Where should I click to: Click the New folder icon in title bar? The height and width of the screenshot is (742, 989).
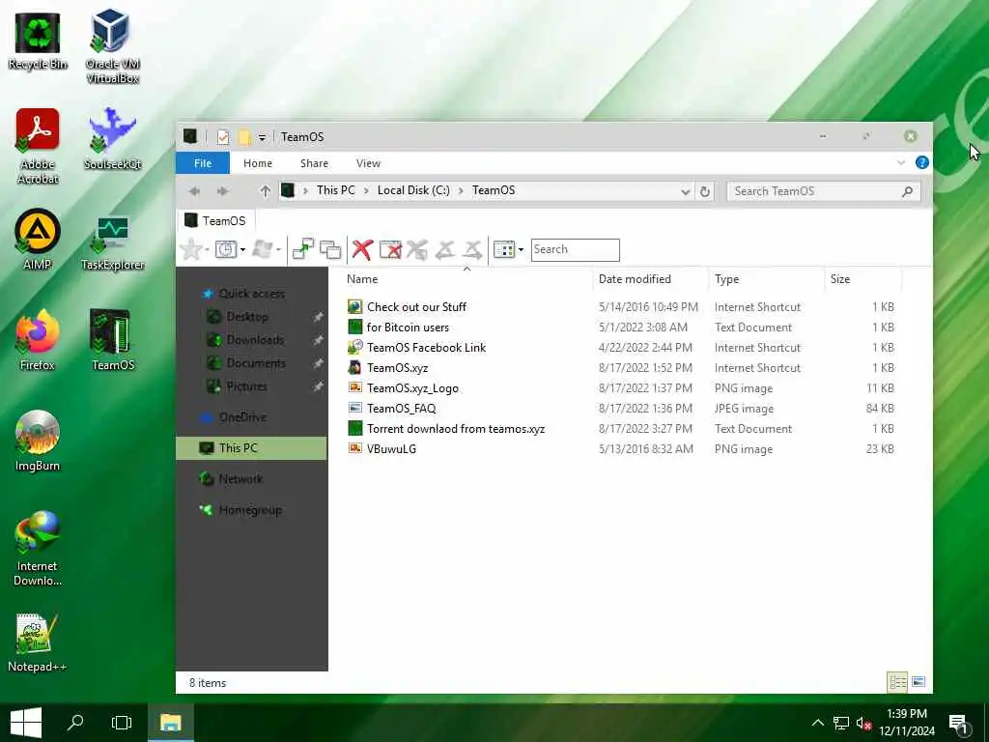244,137
